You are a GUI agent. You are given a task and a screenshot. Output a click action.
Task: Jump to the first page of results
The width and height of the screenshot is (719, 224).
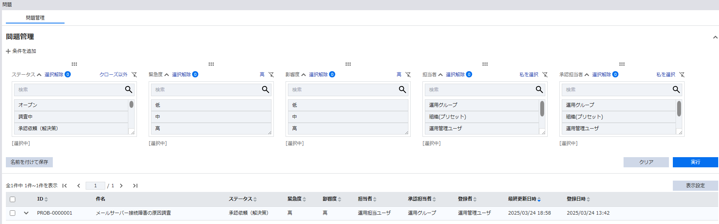point(65,186)
